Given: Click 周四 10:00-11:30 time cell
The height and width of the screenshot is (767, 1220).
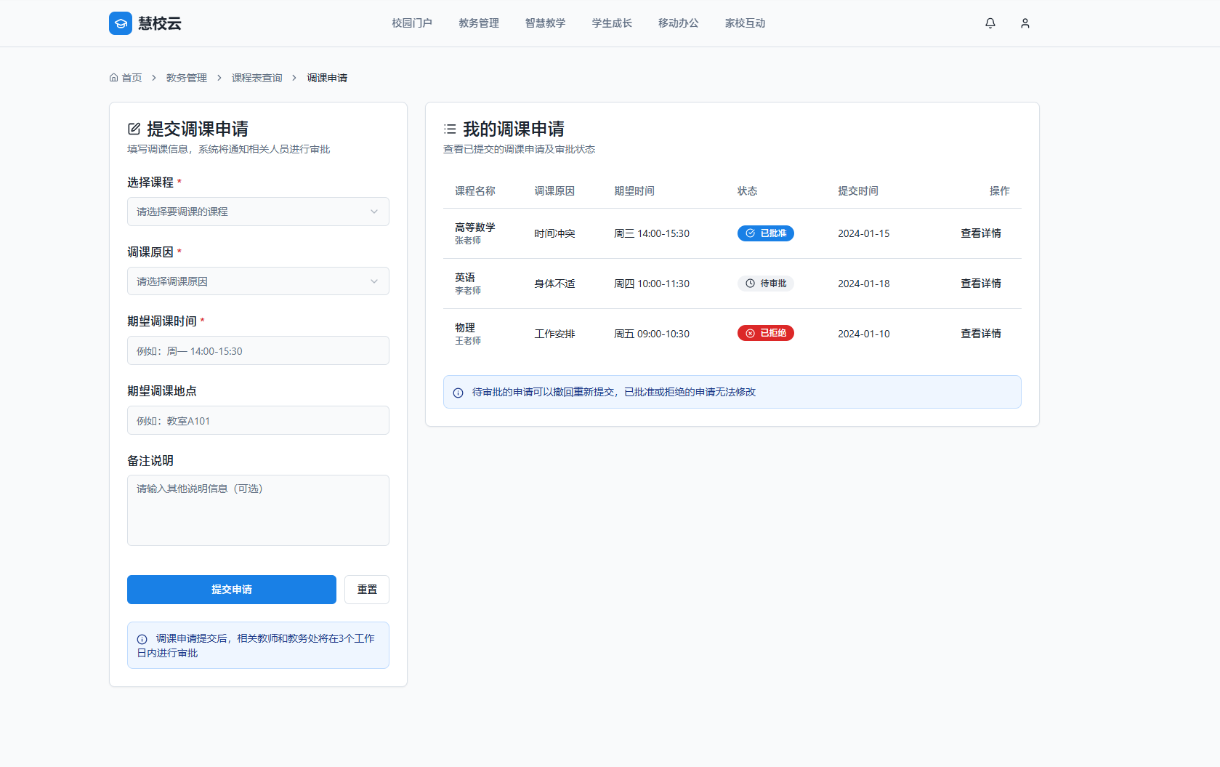Looking at the screenshot, I should [652, 284].
